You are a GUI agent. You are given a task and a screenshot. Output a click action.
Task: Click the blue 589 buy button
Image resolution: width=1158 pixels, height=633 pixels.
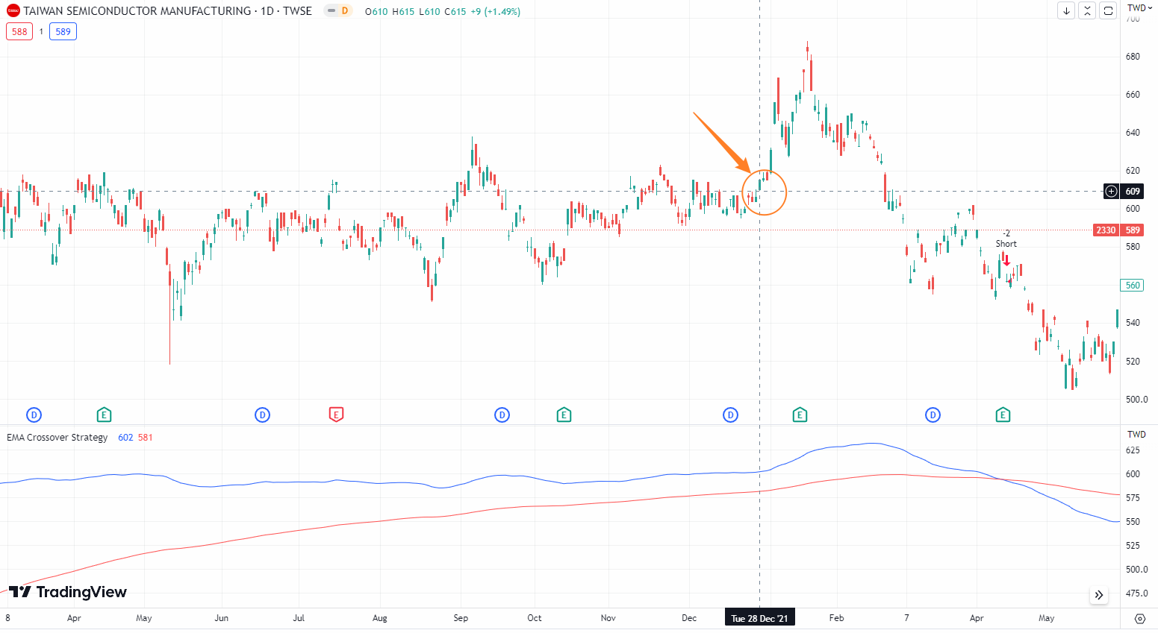click(63, 32)
